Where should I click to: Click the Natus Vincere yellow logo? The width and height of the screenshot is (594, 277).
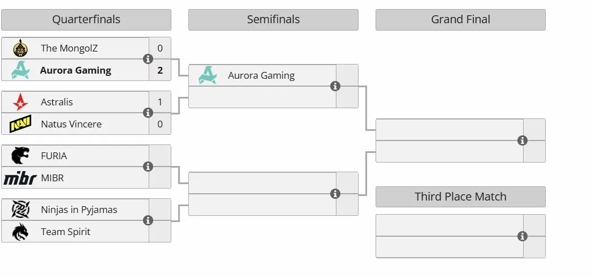(20, 123)
